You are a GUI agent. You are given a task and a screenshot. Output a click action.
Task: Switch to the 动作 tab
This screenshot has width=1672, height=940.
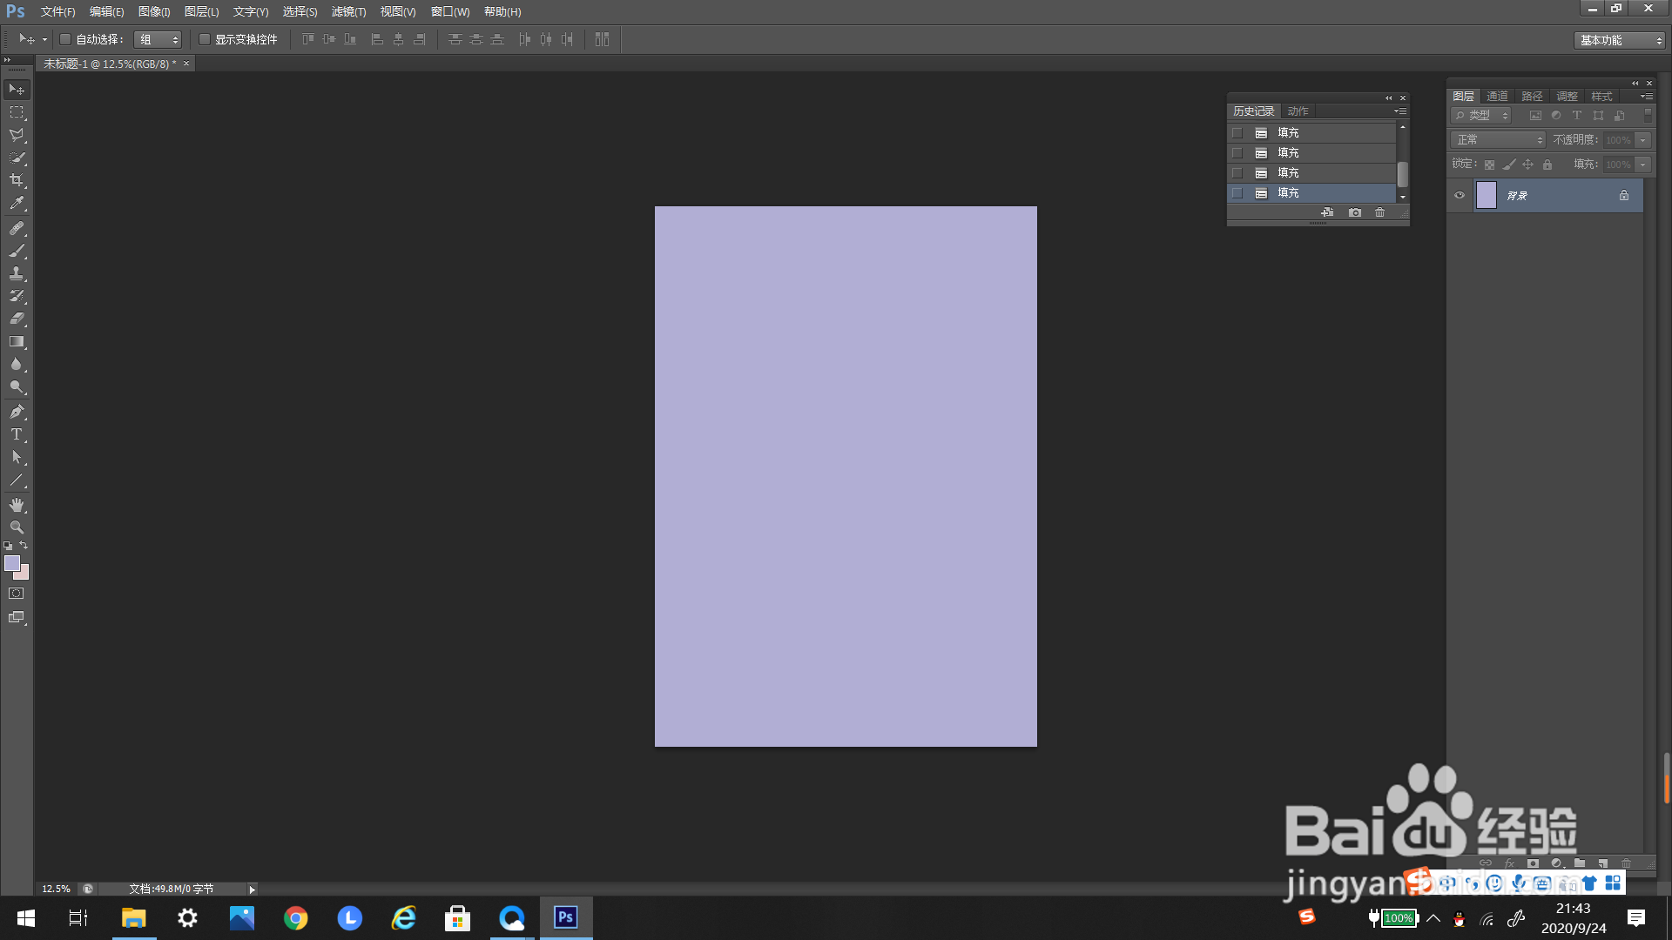coord(1298,111)
